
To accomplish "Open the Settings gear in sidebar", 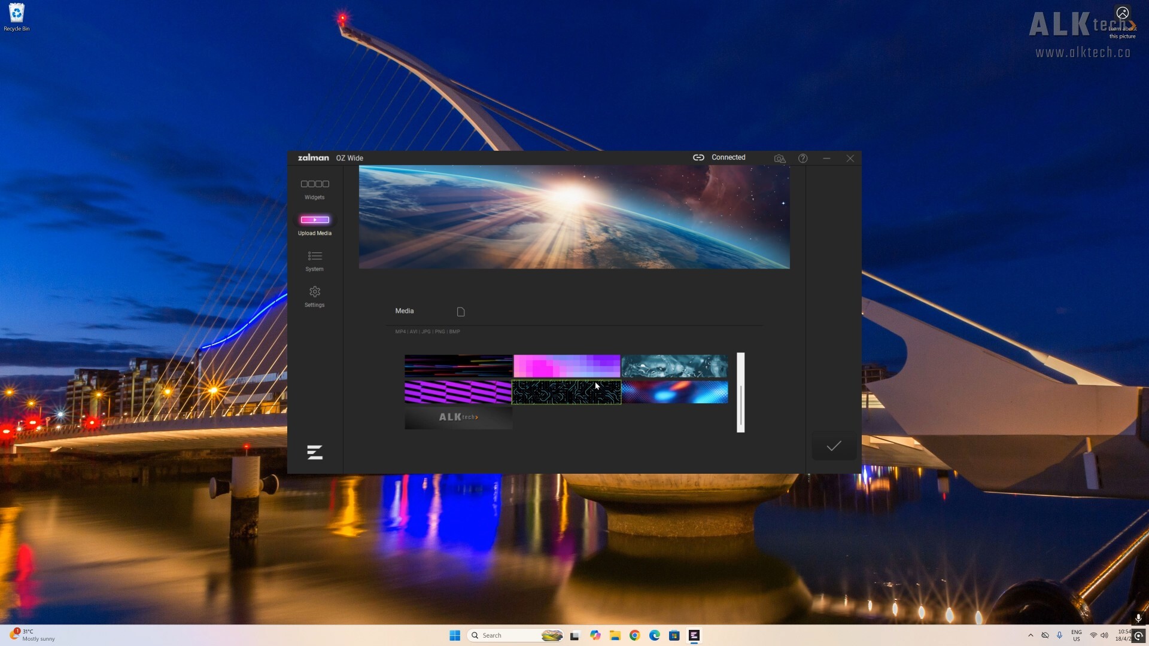I will (x=314, y=296).
